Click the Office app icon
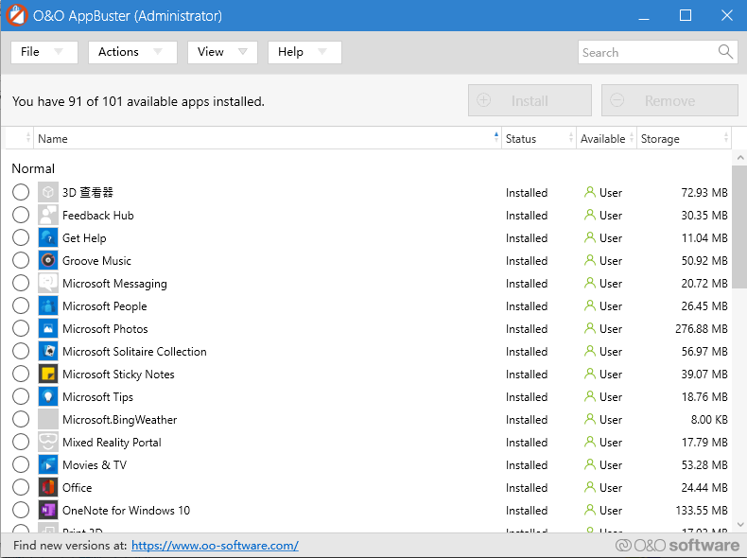 [x=48, y=487]
